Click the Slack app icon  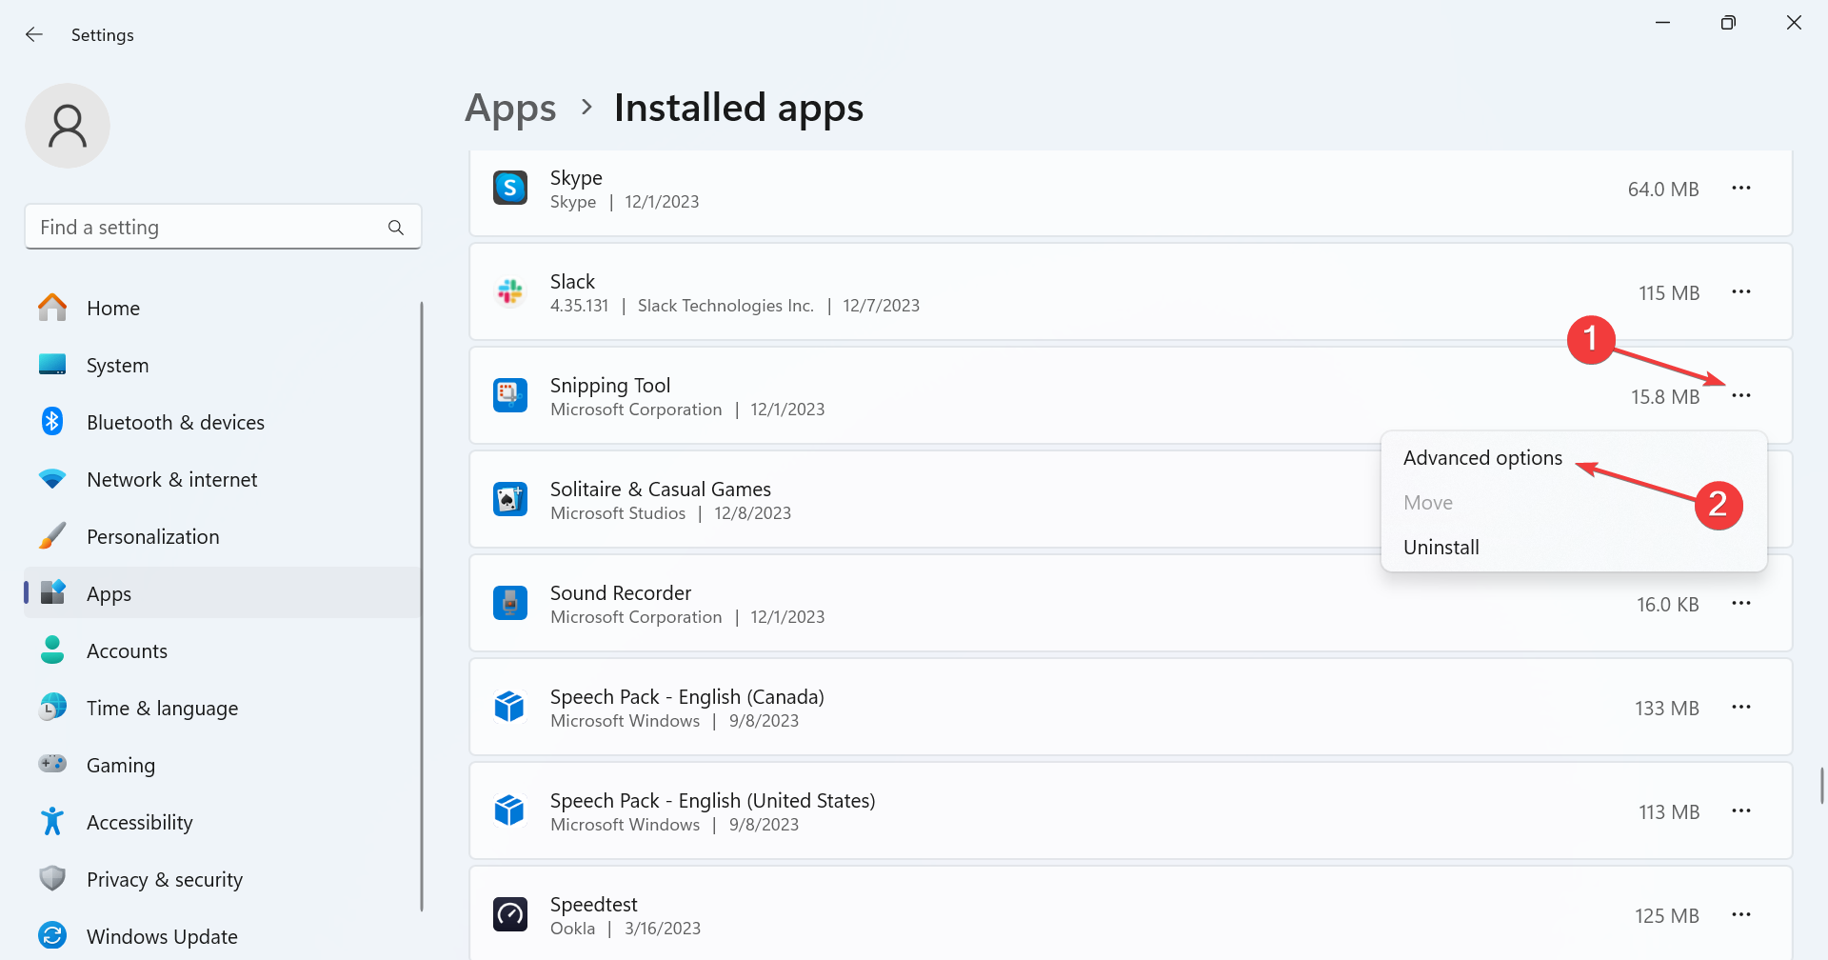coord(510,291)
